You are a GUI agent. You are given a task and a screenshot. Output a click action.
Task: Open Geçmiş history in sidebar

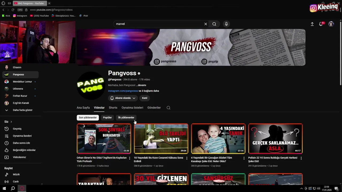(x=20, y=129)
